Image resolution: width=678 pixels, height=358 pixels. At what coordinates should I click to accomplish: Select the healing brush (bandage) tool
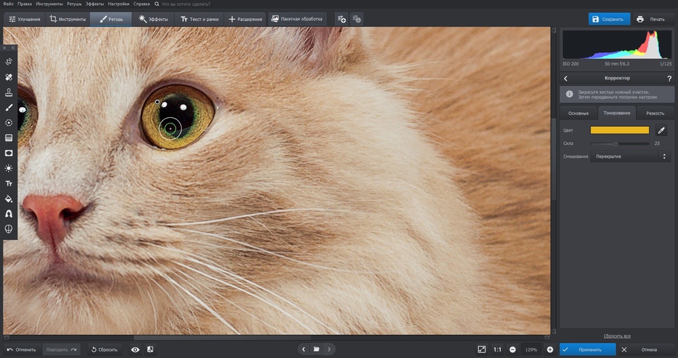pyautogui.click(x=9, y=77)
